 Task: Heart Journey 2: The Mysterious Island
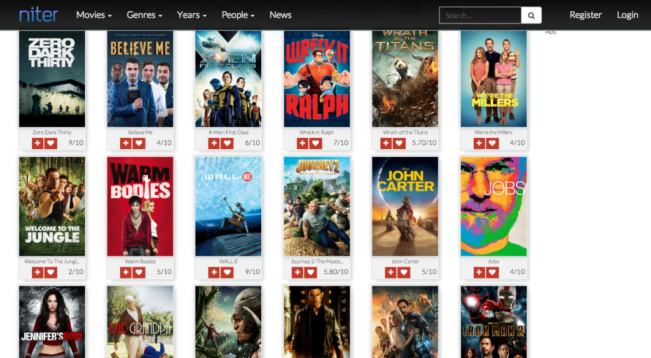pyautogui.click(x=310, y=273)
